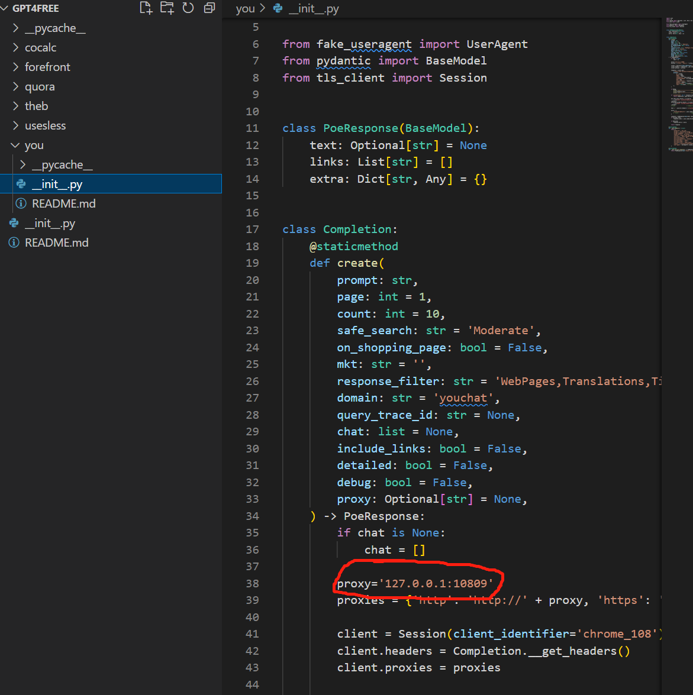This screenshot has width=693, height=695.
Task: Click 'BaseModel' import on line 7
Action: [x=456, y=61]
